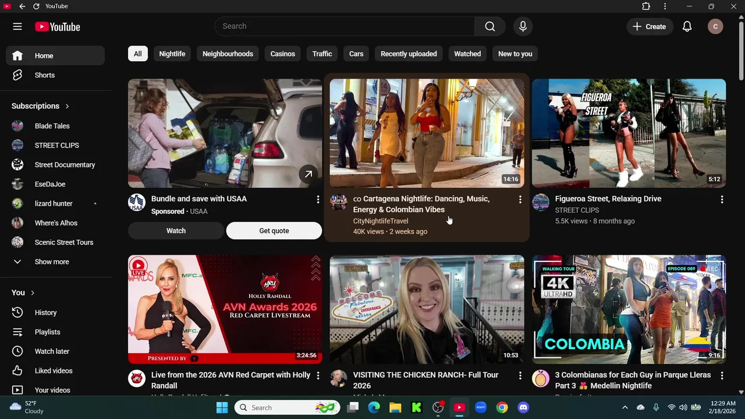Viewport: 745px width, 419px height.
Task: Click the Create button
Action: click(x=650, y=27)
